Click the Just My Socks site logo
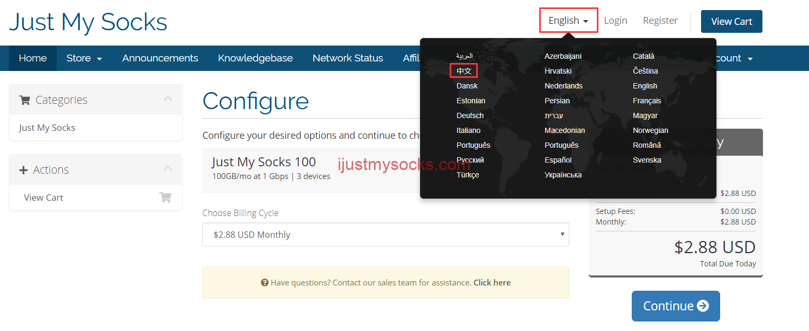 click(88, 22)
